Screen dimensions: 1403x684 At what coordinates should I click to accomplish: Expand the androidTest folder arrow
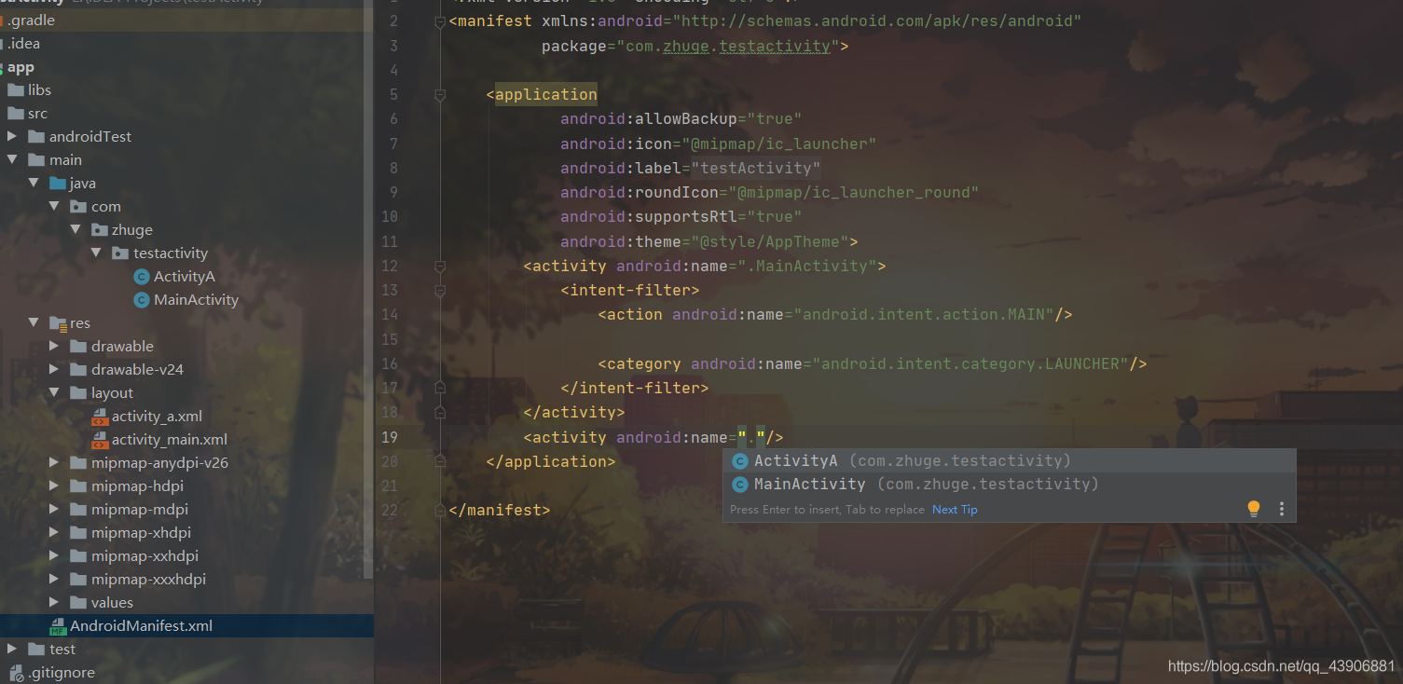click(x=12, y=136)
